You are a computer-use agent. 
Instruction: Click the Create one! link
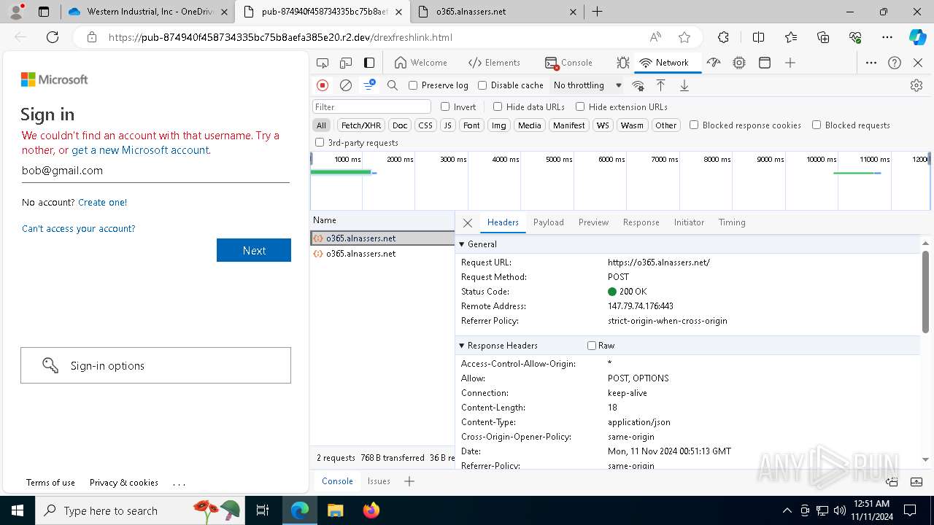tap(102, 202)
